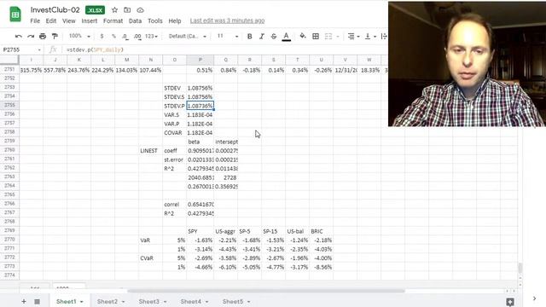The width and height of the screenshot is (546, 307).
Task: Open the View menu
Action: pyautogui.click(x=68, y=20)
